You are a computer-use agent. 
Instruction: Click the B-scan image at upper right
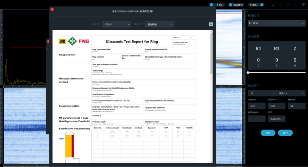coord(229,47)
